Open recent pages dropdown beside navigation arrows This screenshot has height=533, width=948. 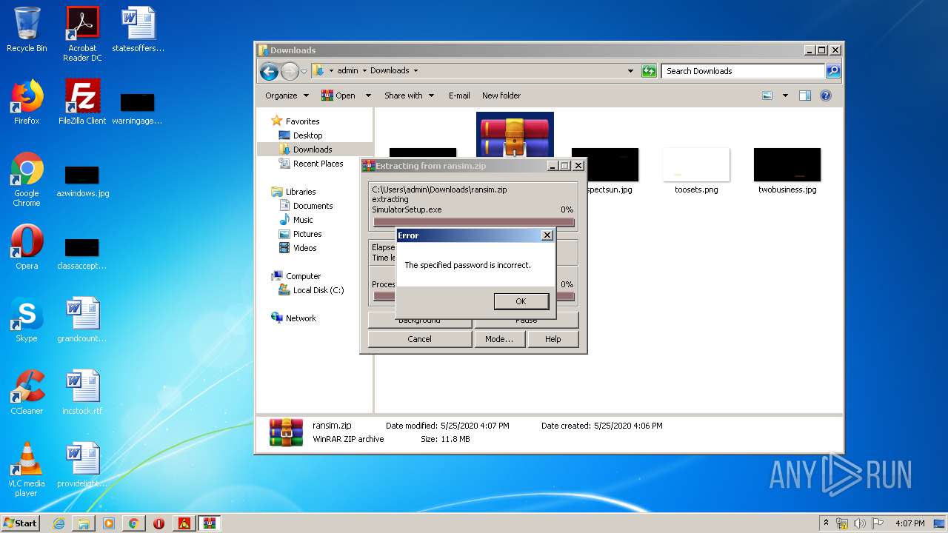coord(304,72)
